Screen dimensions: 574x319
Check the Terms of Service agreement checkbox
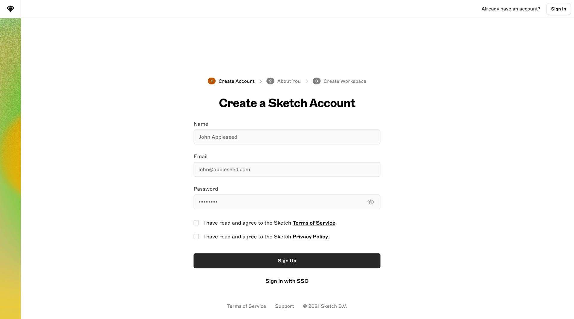[x=196, y=223]
